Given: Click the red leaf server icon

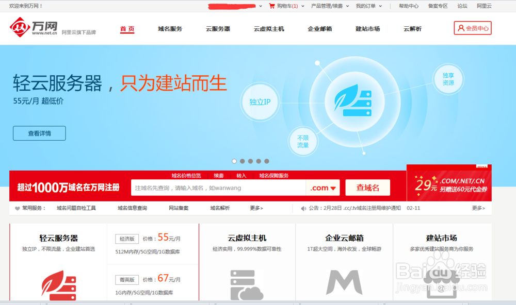Looking at the screenshot, I should pyautogui.click(x=59, y=285).
